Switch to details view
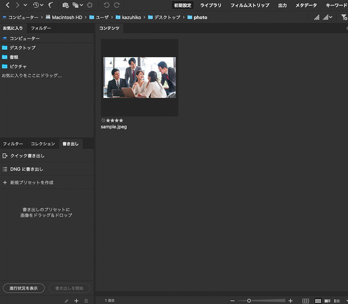 (x=327, y=301)
